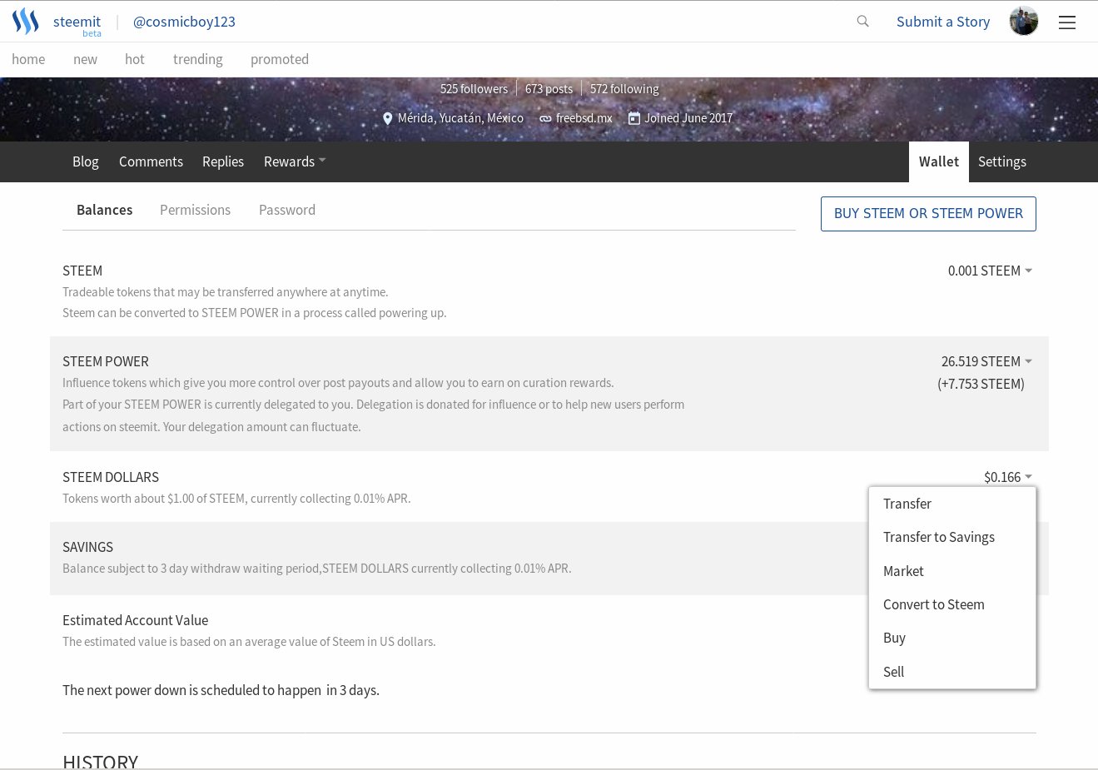
Task: Open the hamburger menu icon
Action: [x=1067, y=22]
